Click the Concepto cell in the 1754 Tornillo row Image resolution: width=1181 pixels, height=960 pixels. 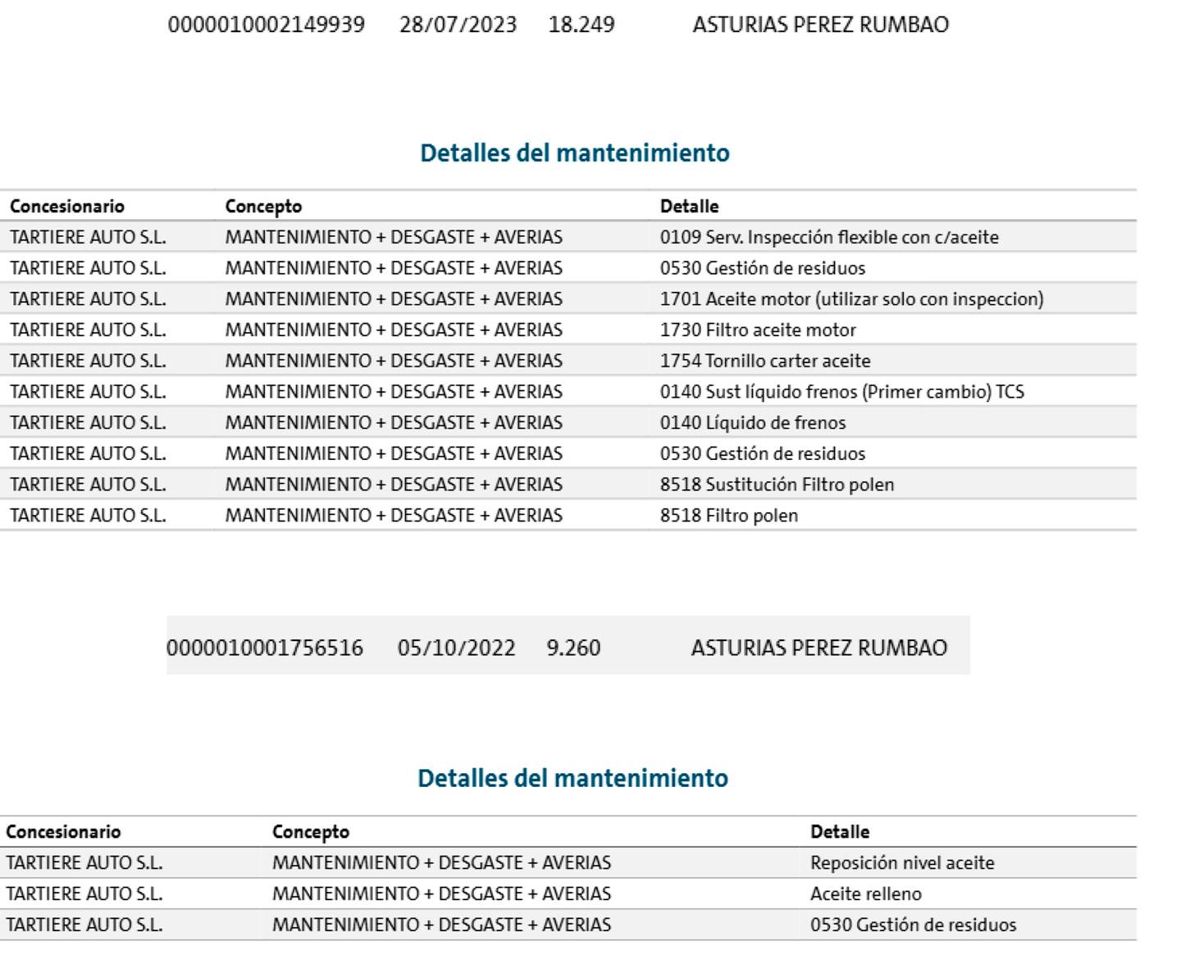point(394,361)
